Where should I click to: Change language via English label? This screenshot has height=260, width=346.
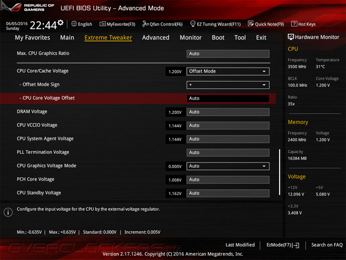(x=85, y=24)
